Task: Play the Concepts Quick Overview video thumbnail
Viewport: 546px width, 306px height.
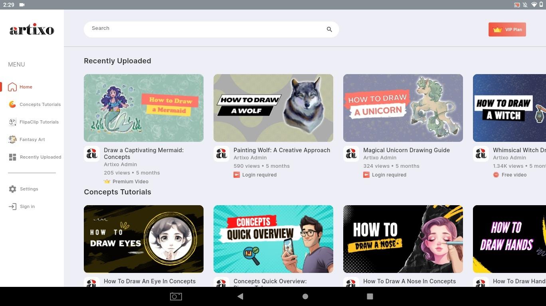Action: click(x=273, y=239)
